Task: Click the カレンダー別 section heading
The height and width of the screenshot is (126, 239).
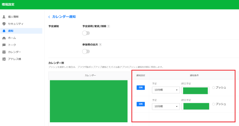Action: [x=56, y=63]
